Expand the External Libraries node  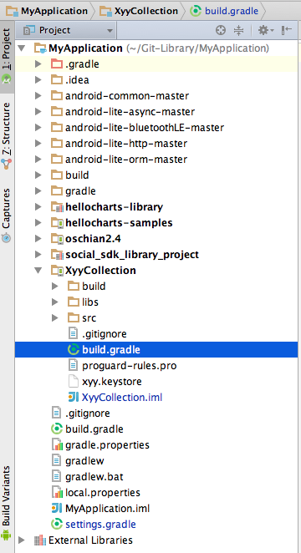(22, 540)
